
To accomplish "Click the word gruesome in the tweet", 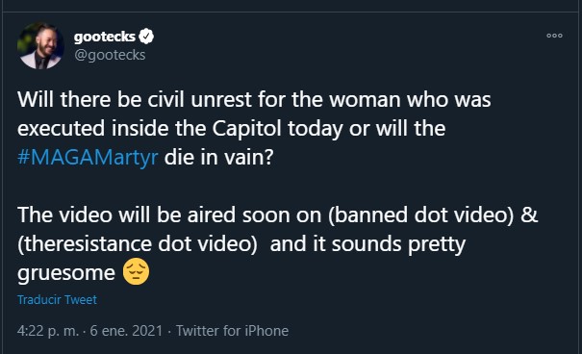I will coord(66,274).
